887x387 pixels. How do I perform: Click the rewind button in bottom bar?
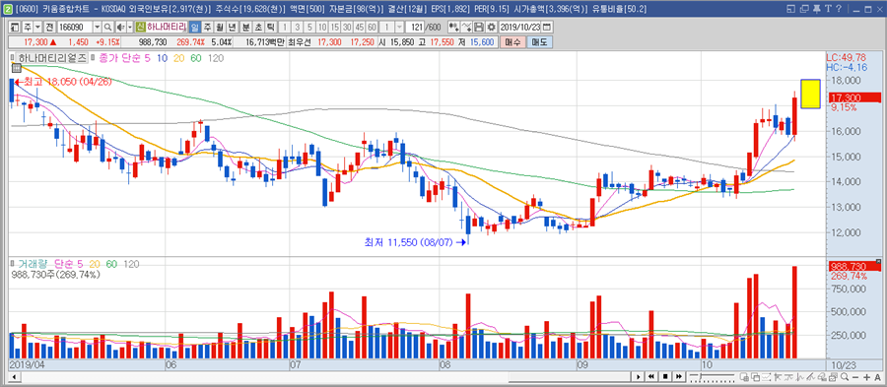point(651,377)
